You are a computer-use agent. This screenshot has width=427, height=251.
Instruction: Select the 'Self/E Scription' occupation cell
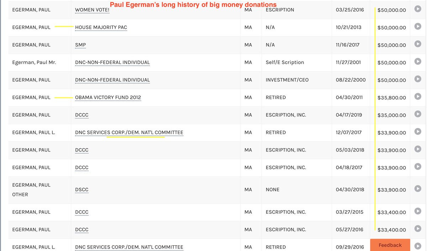285,62
